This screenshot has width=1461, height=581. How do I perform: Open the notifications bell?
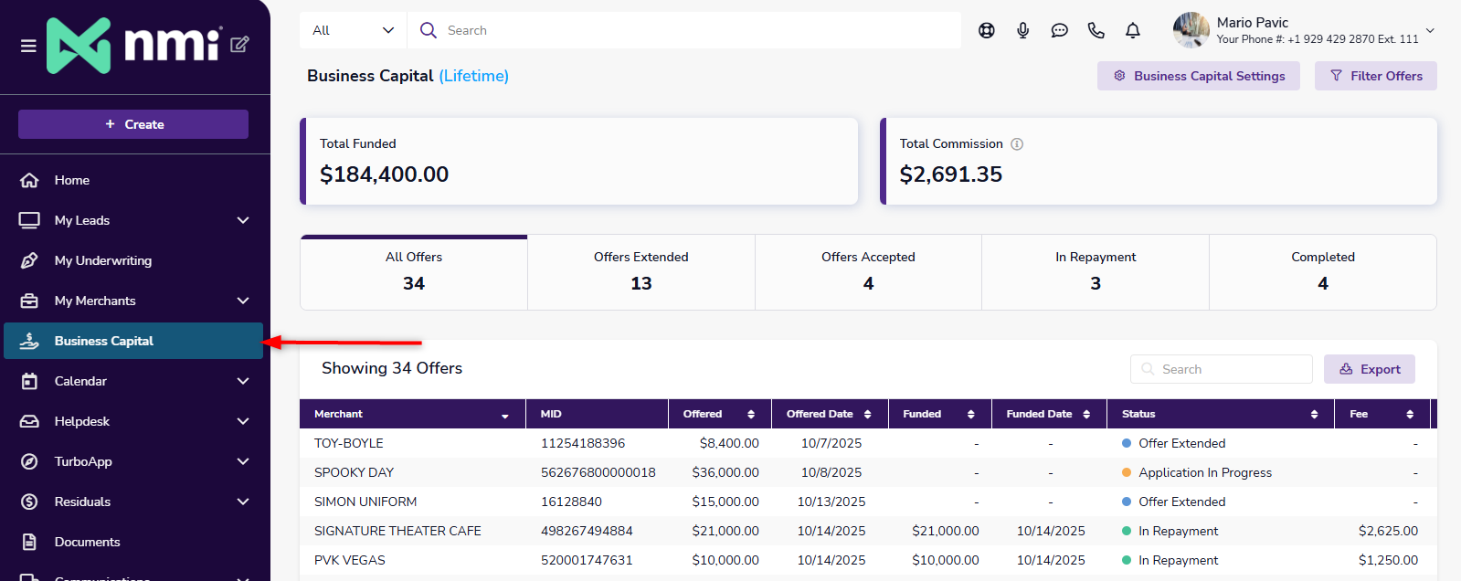(x=1132, y=30)
